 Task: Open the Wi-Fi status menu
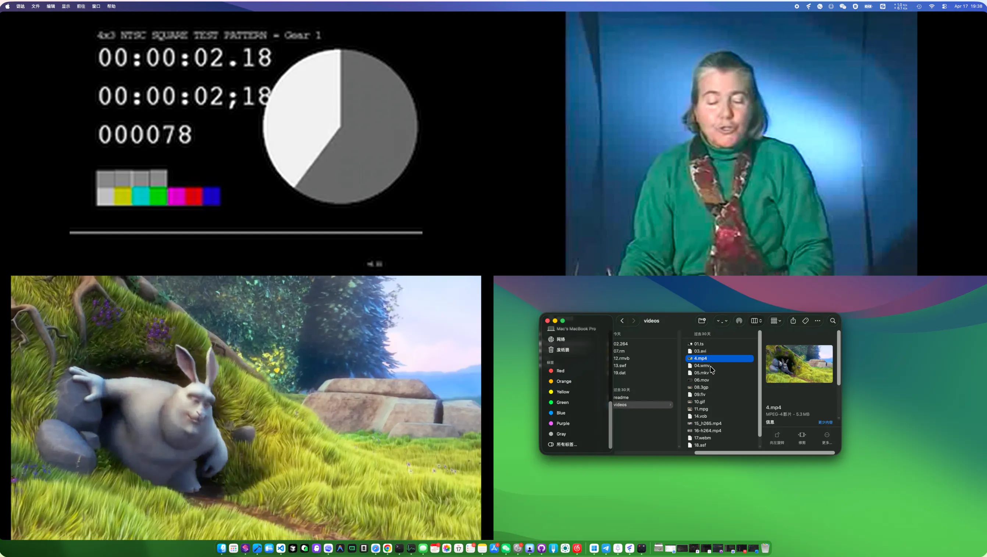coord(932,6)
